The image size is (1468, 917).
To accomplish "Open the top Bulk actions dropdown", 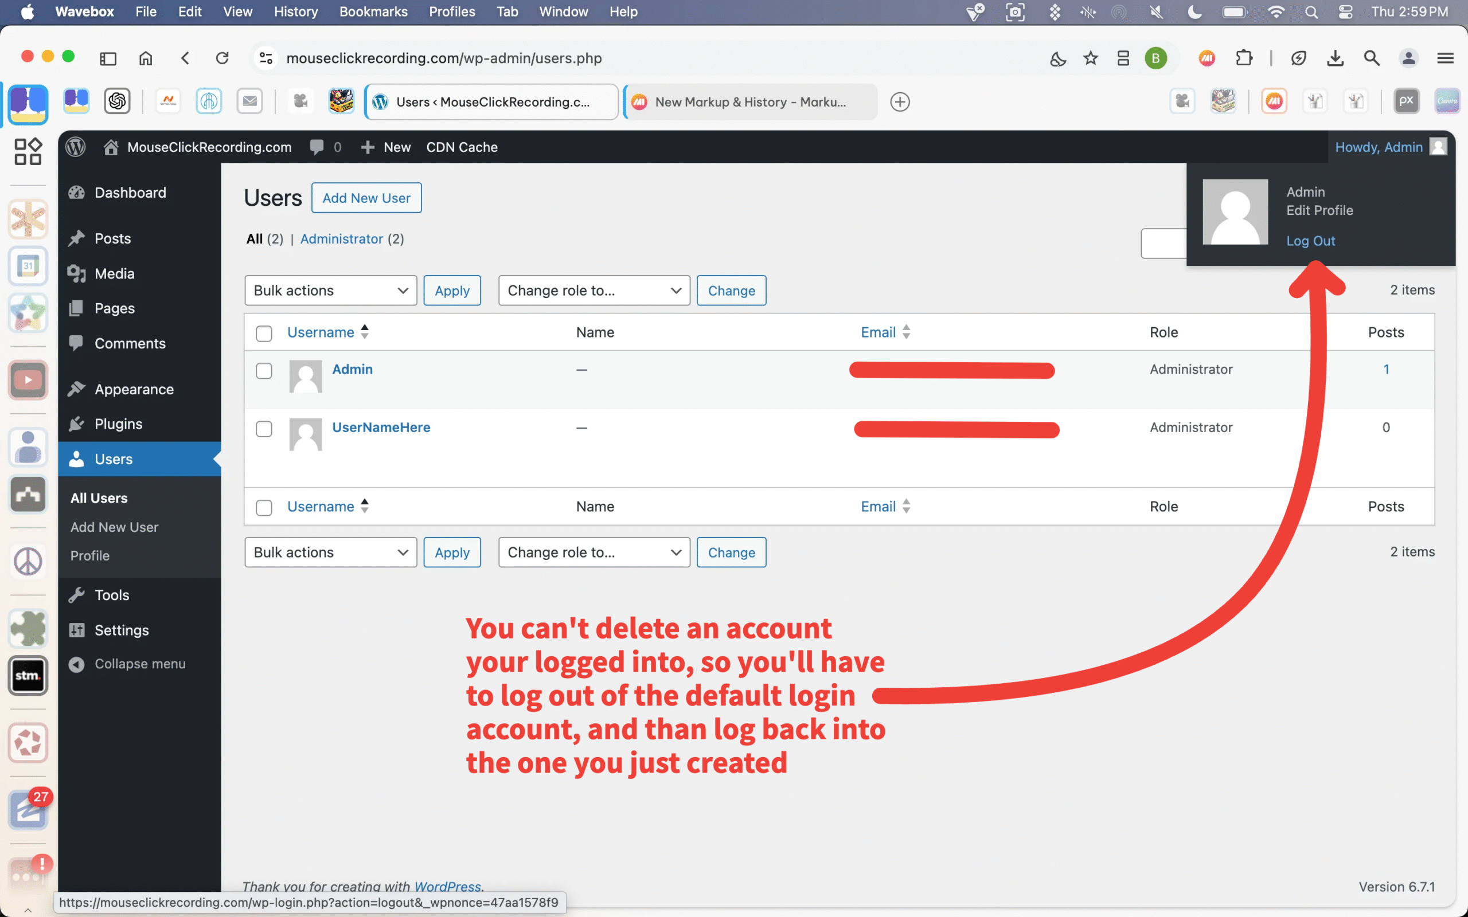I will point(330,291).
